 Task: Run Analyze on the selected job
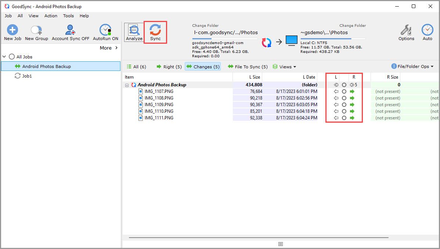tap(134, 32)
